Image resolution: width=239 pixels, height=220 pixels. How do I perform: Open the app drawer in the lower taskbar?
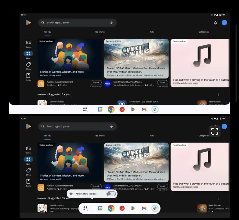(85, 208)
